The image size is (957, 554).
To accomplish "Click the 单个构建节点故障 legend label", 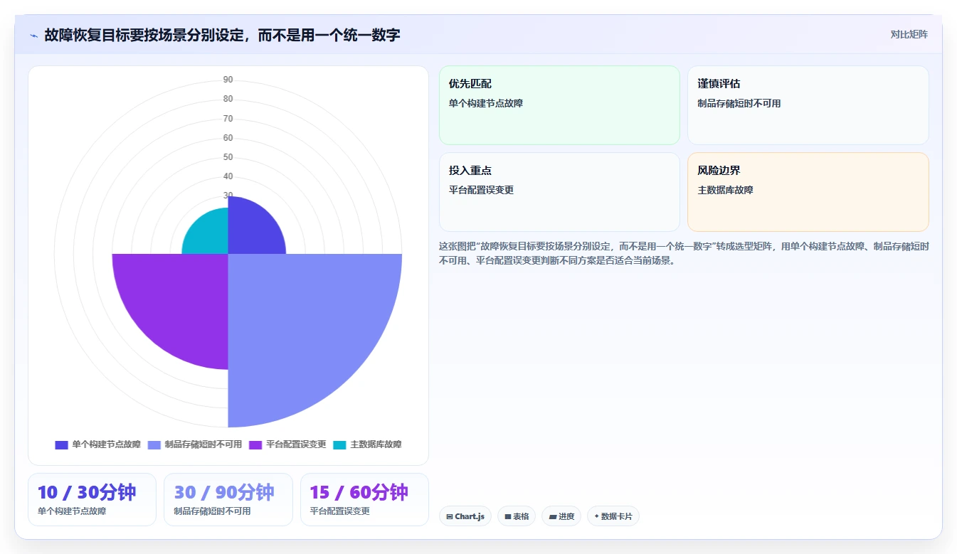I will coord(106,444).
